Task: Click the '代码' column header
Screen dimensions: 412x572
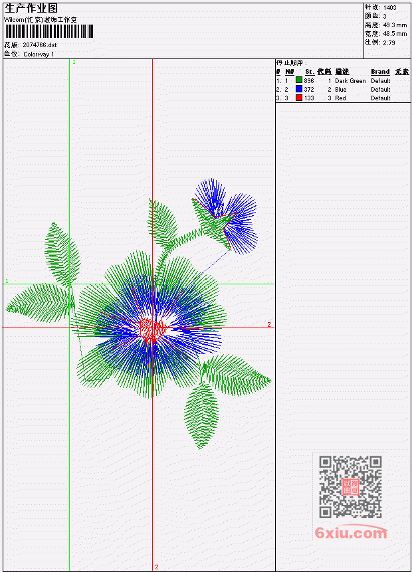Action: [324, 72]
